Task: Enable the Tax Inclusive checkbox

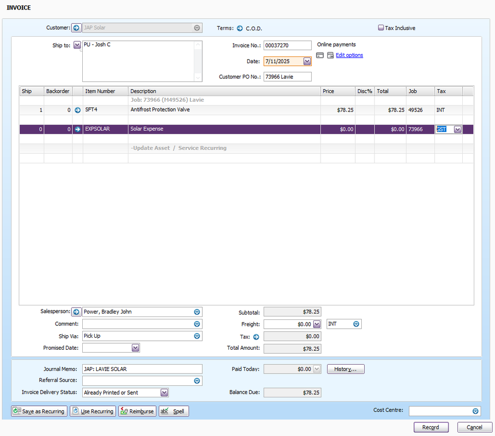Action: [381, 28]
